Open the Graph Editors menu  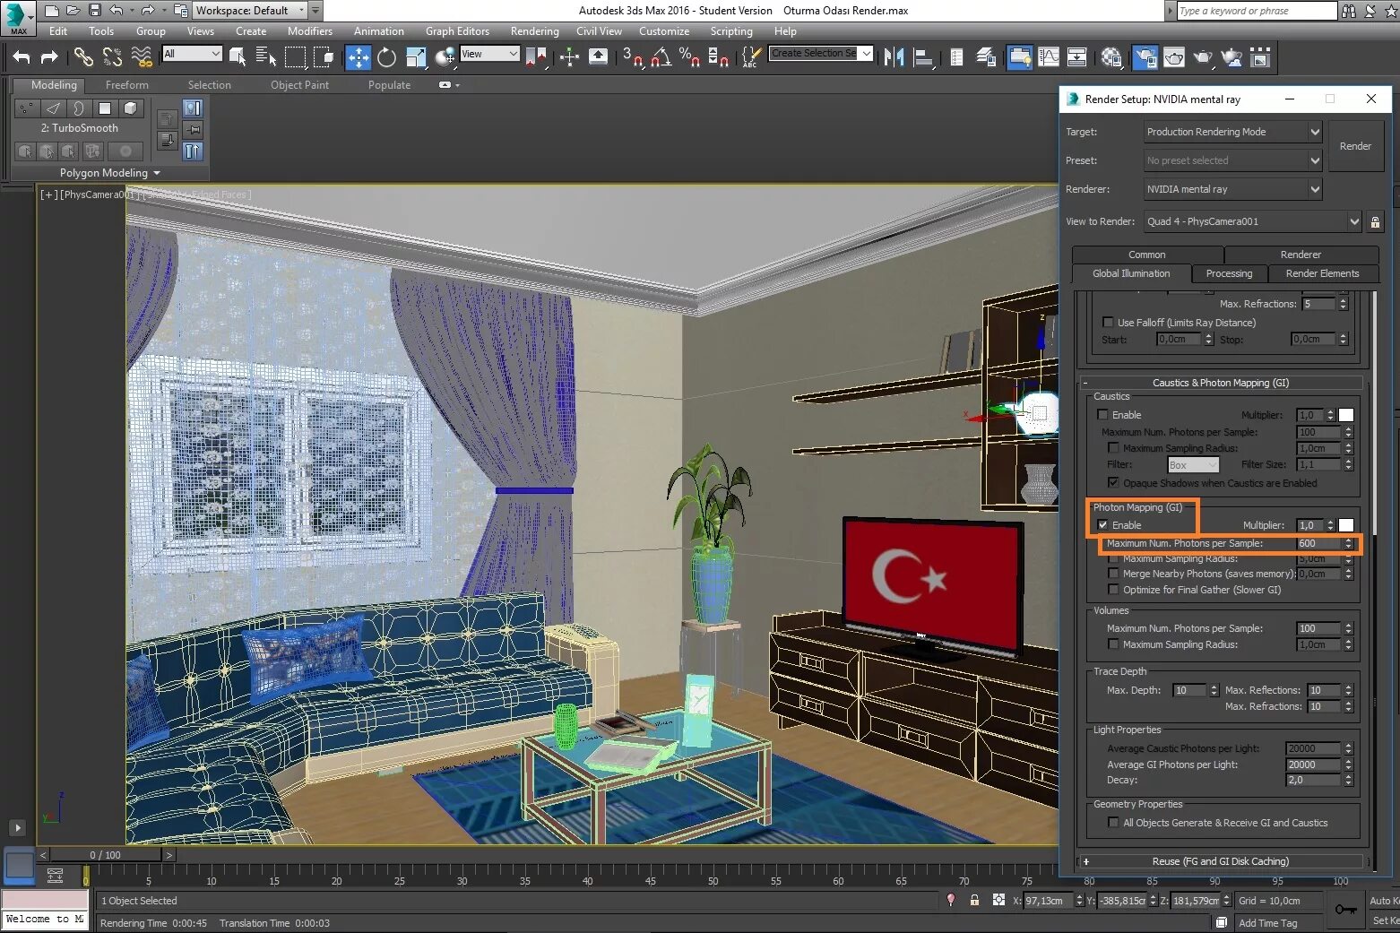point(457,31)
